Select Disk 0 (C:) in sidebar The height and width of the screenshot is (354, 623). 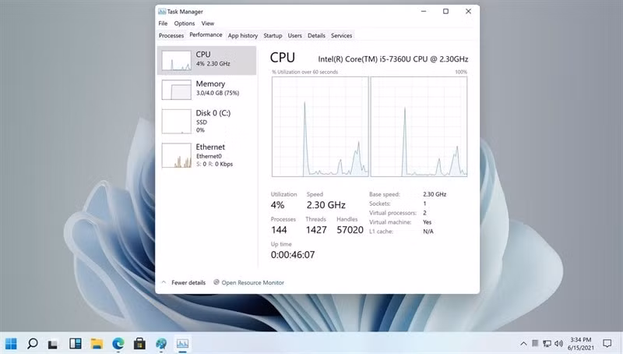pos(206,121)
